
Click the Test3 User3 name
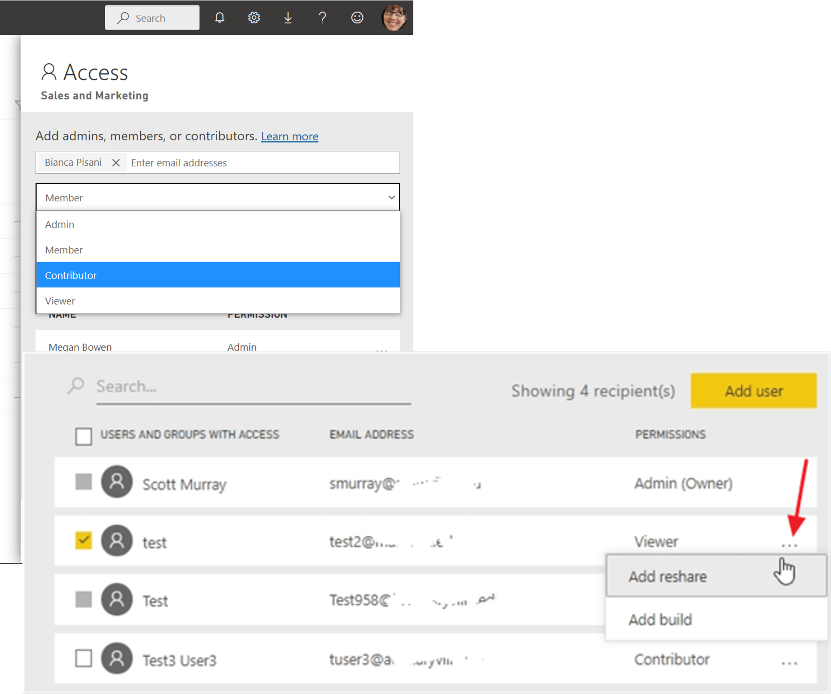[x=179, y=661]
